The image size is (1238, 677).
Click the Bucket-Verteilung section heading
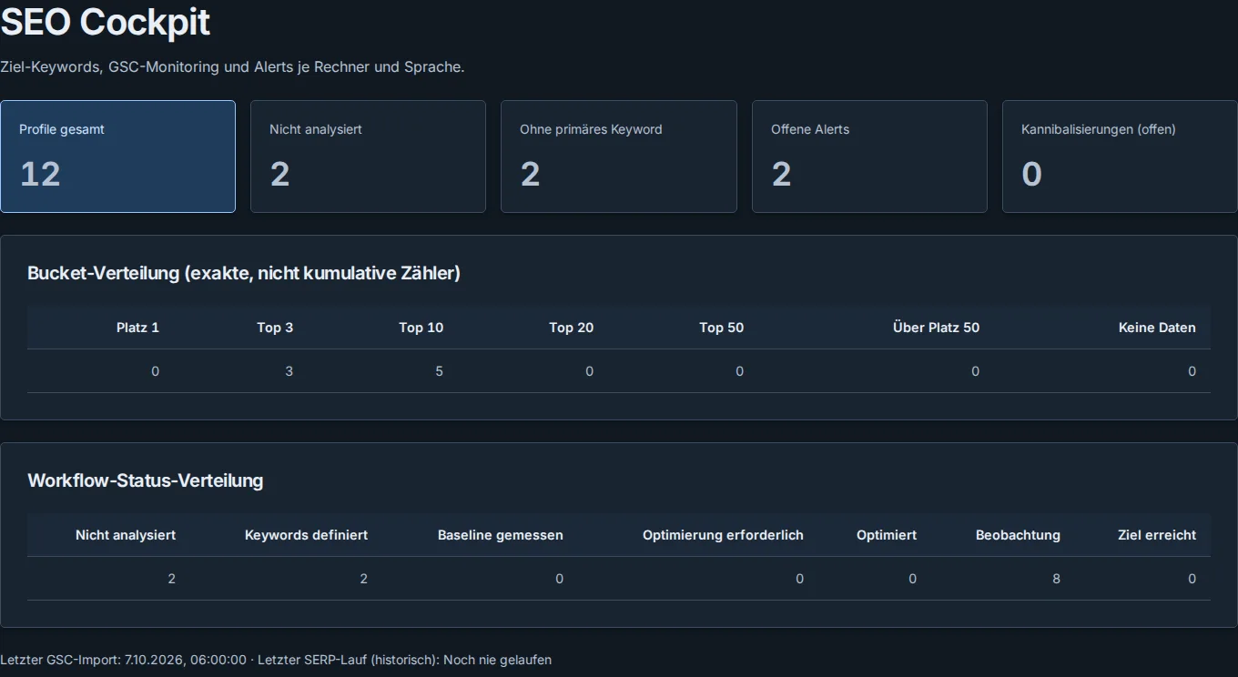[244, 273]
